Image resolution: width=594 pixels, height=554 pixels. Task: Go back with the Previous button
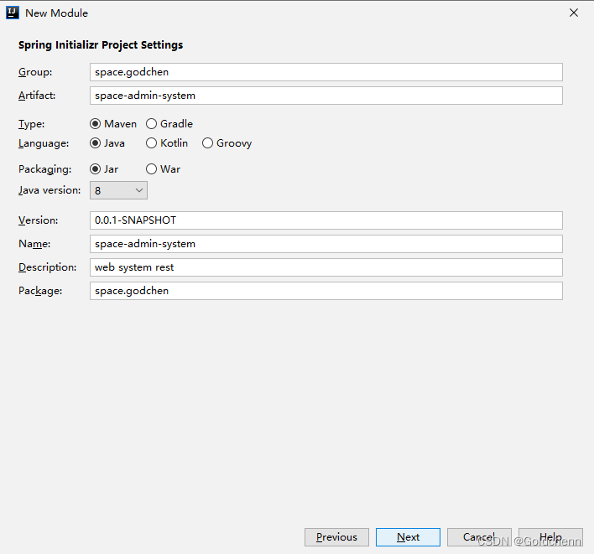[336, 537]
